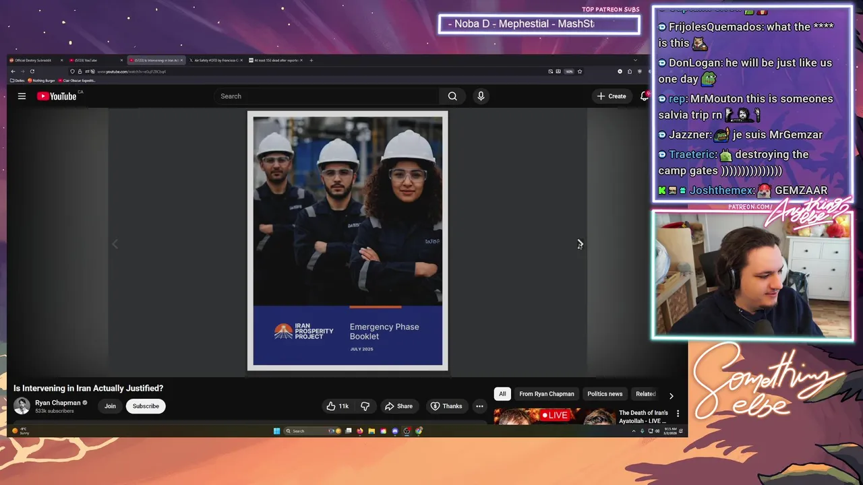Click the zoom level indicator in address bar
The width and height of the screenshot is (863, 485).
(x=569, y=71)
